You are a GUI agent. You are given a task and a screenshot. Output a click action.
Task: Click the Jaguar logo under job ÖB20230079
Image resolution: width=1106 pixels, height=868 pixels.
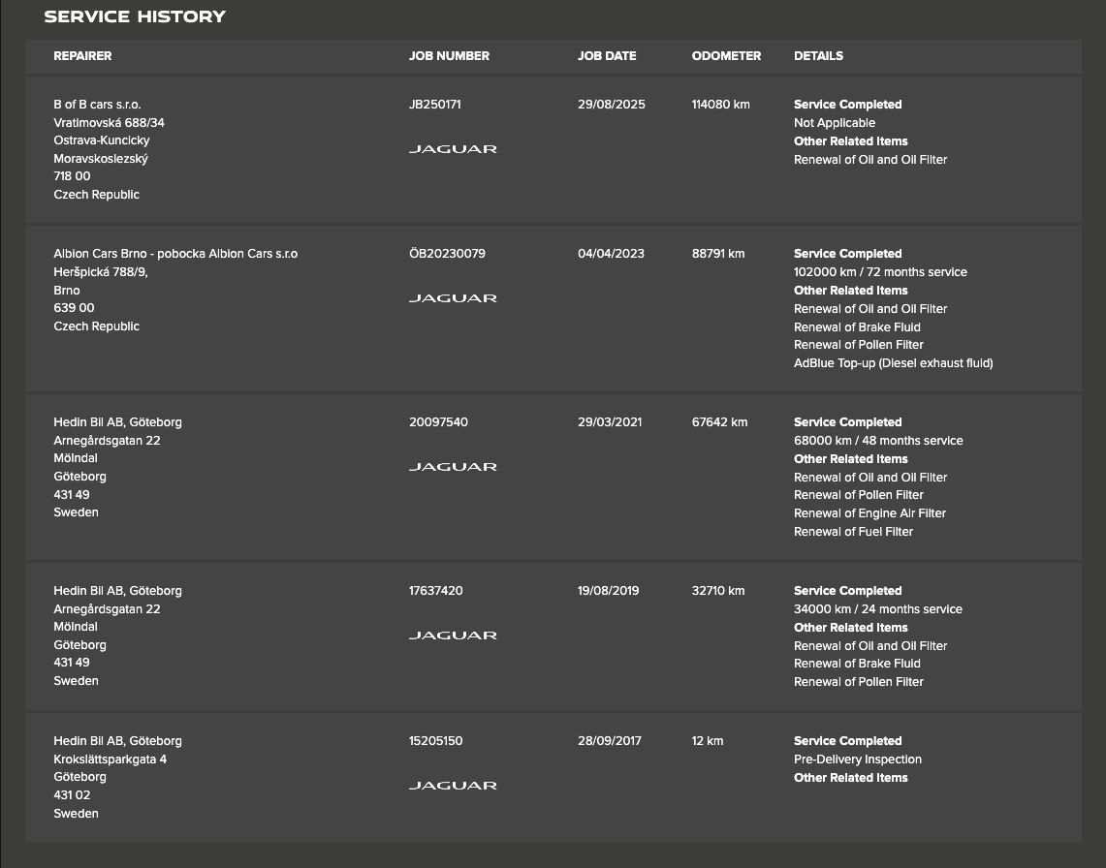[453, 298]
